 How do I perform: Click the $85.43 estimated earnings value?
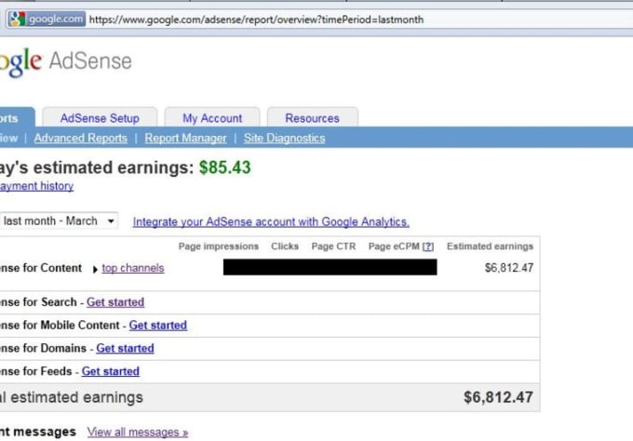pos(225,167)
